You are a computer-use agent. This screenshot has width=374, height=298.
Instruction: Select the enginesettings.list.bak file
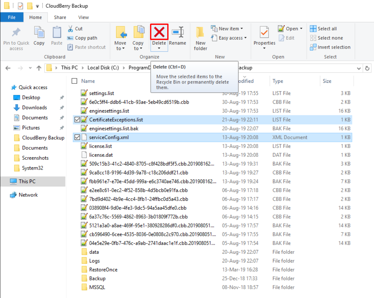coord(114,129)
